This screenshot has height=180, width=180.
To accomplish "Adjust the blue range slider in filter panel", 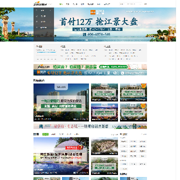I will [x=46, y=52].
